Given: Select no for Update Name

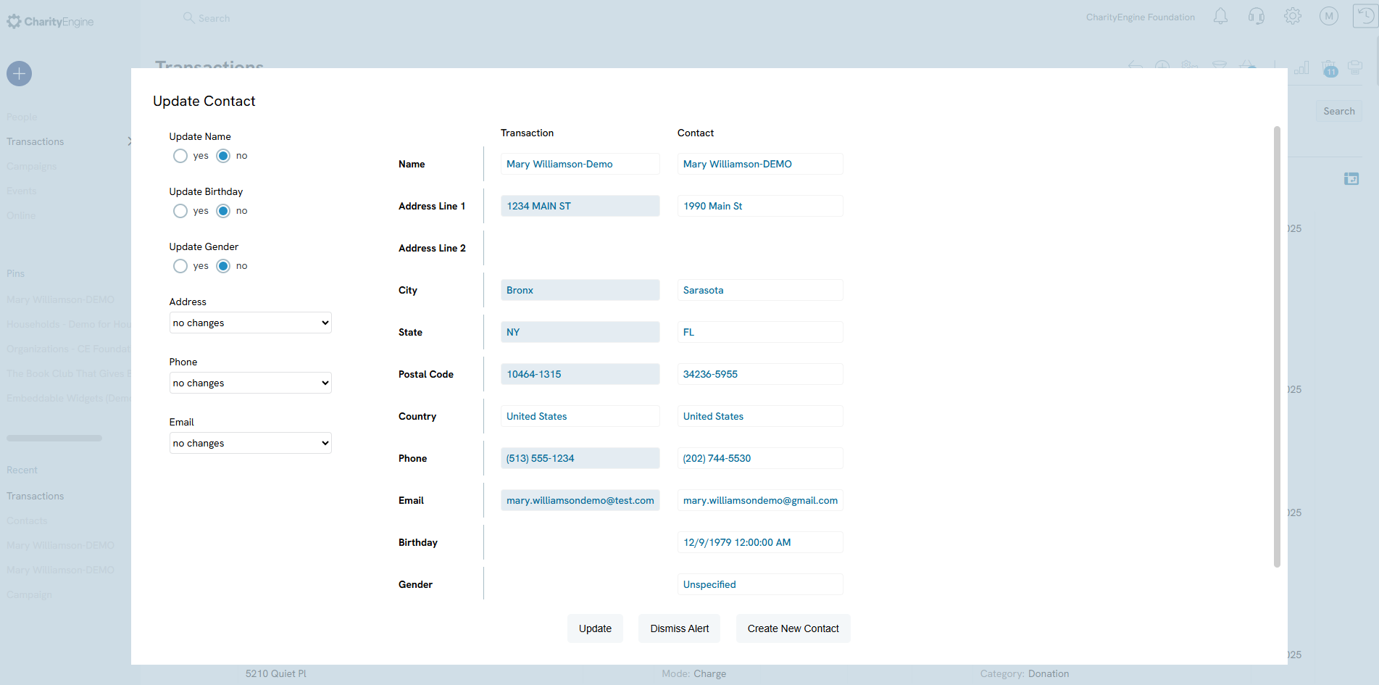Looking at the screenshot, I should (x=223, y=156).
